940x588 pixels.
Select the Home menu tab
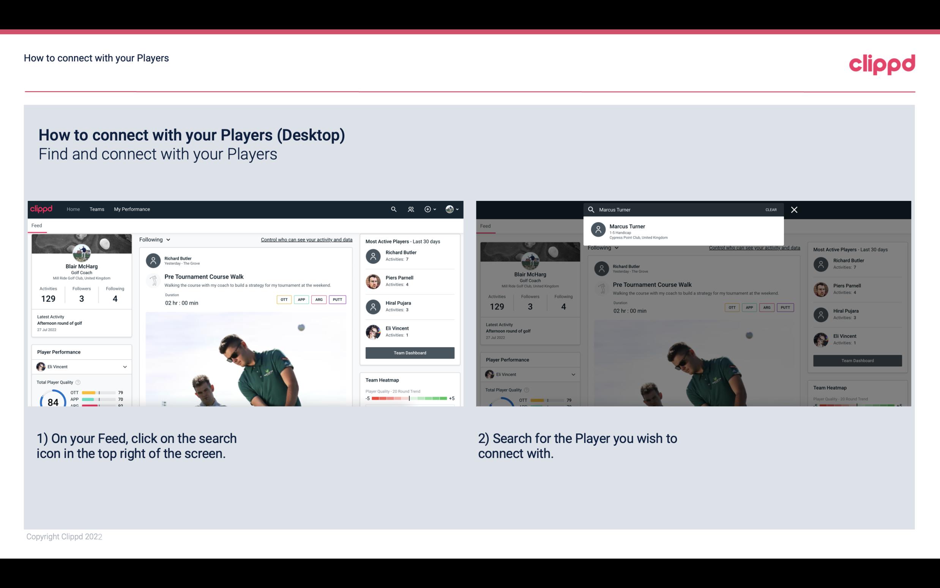click(73, 209)
